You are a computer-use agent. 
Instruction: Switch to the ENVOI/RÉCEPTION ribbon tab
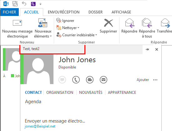click(x=63, y=12)
